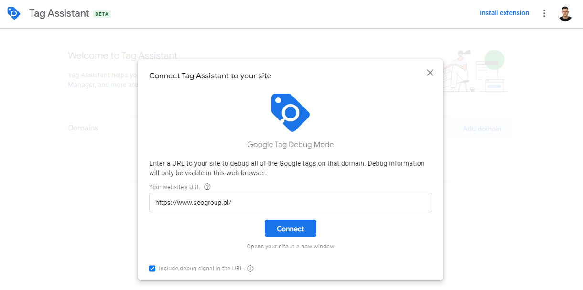This screenshot has width=583, height=290.
Task: Click the BETA badge next to Tag Assistant
Action: [102, 14]
